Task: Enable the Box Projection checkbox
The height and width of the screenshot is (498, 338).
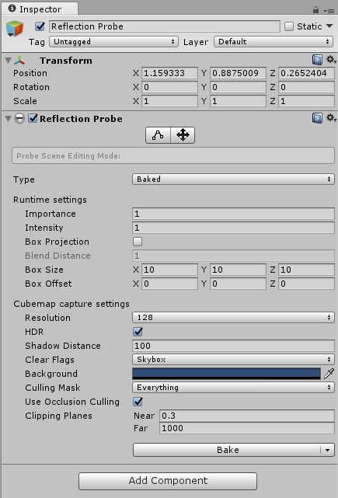Action: tap(138, 242)
